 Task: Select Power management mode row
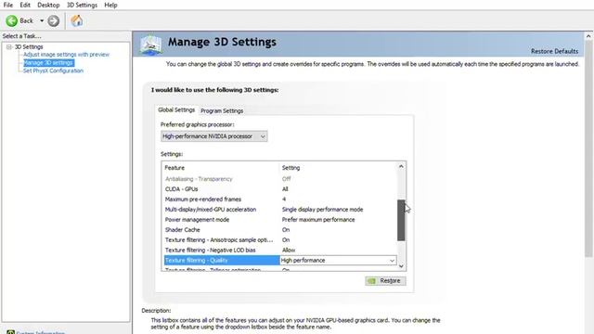pos(280,220)
